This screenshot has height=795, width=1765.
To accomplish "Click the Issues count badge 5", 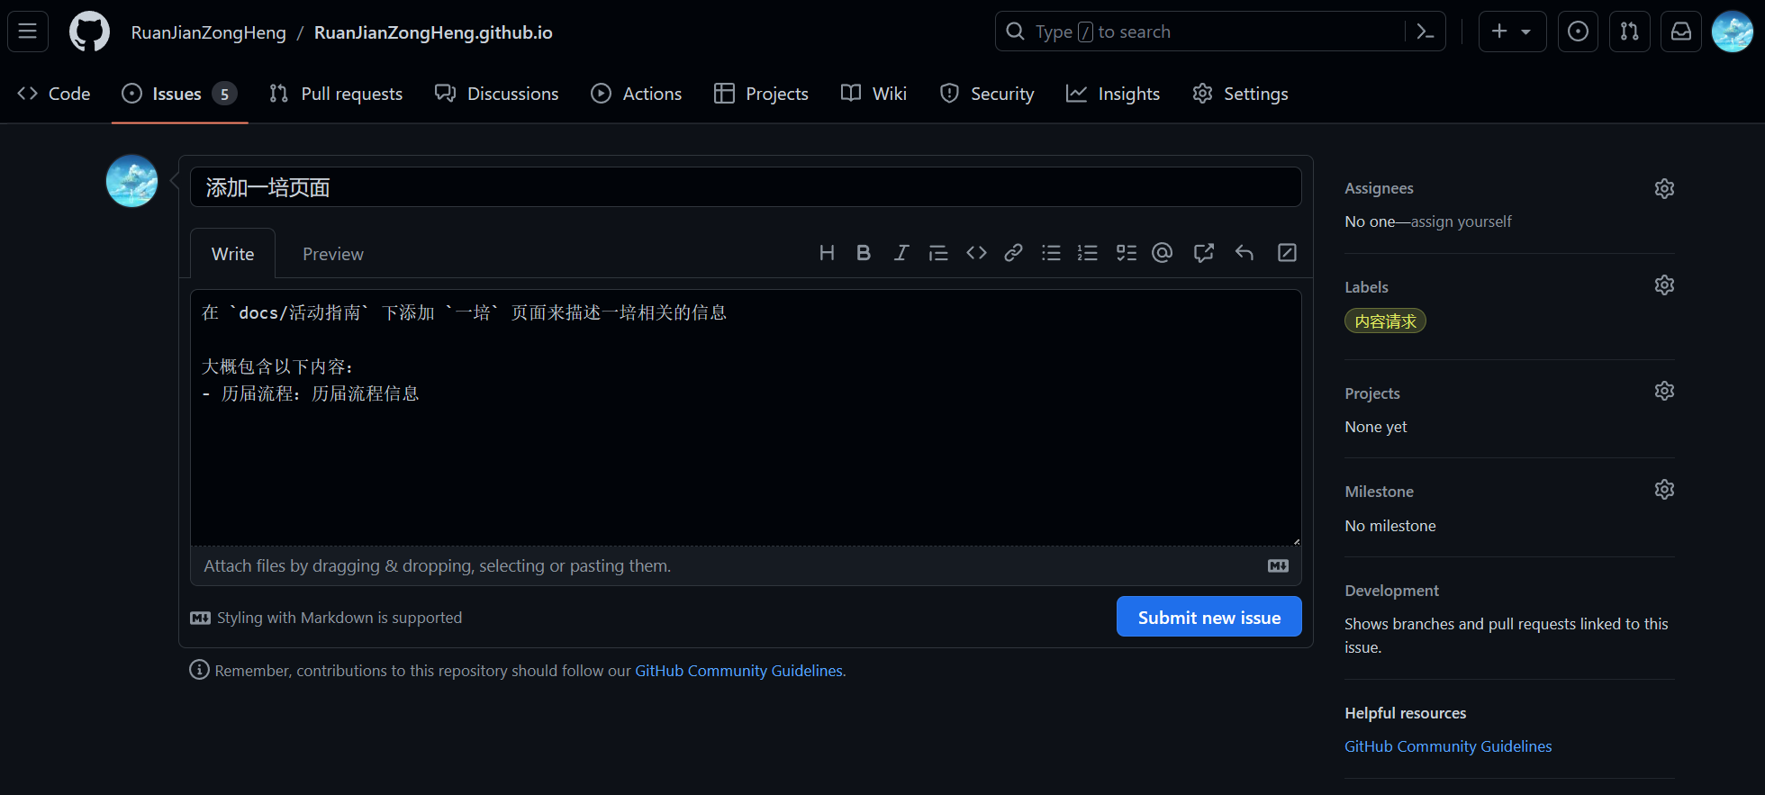I will [x=224, y=94].
